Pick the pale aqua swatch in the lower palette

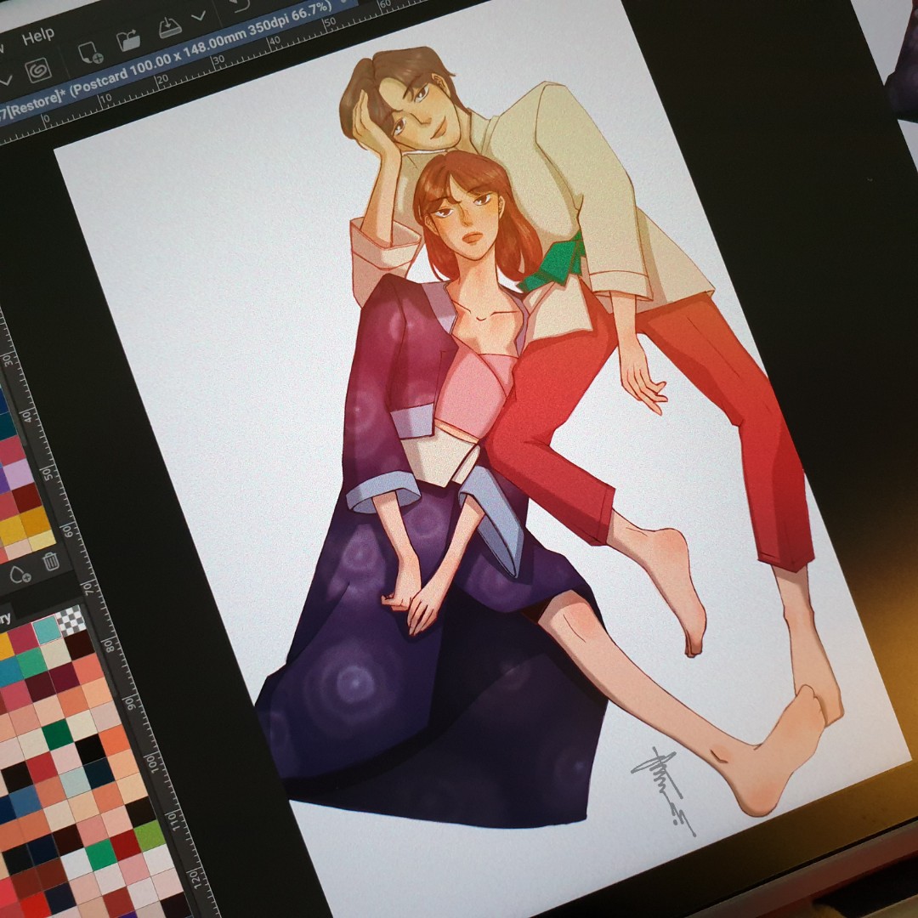[75, 782]
